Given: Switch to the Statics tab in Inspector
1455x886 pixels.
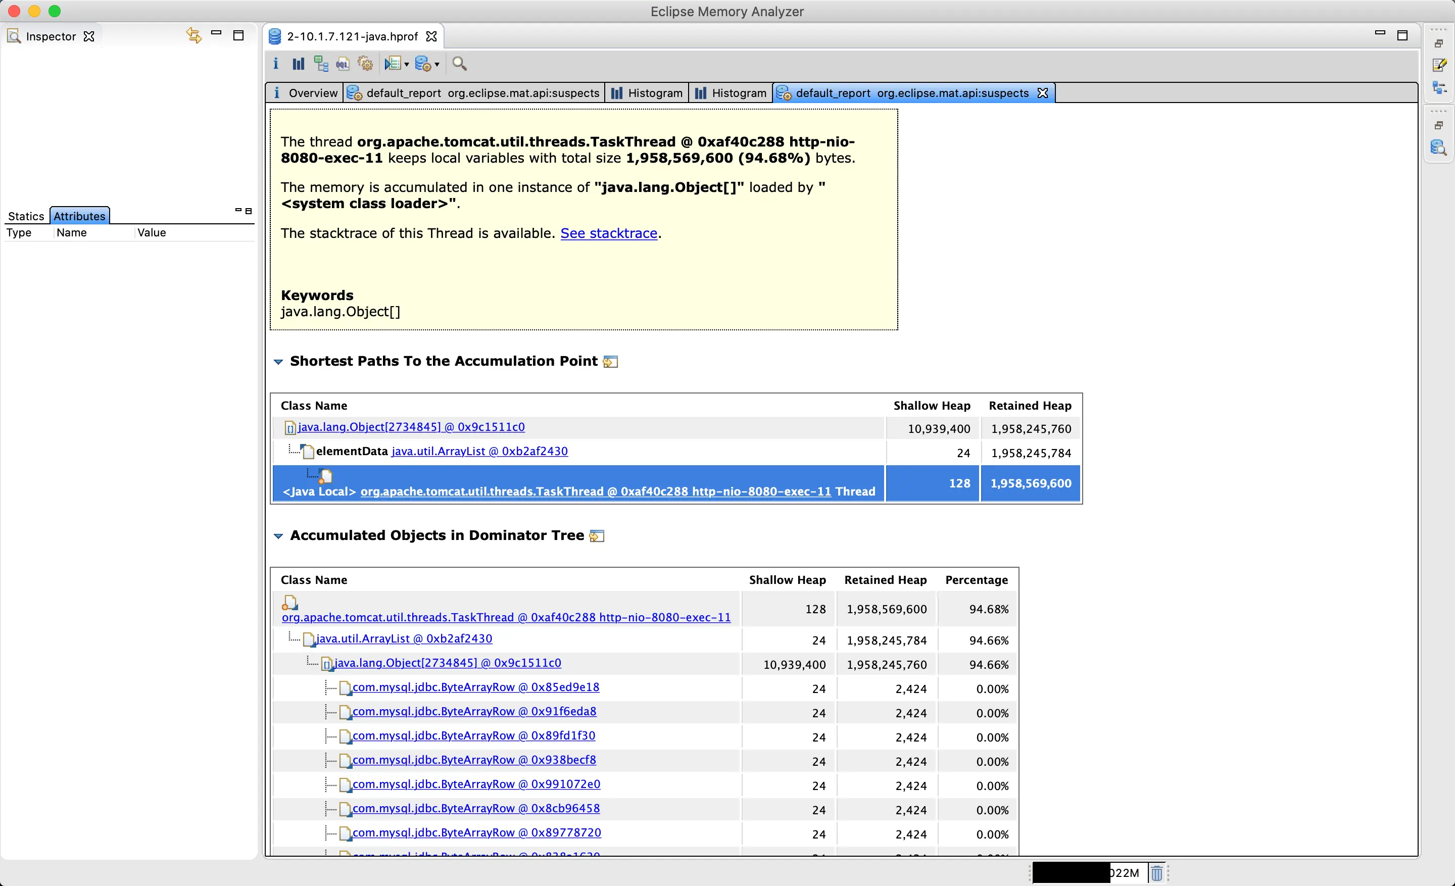Looking at the screenshot, I should [x=26, y=216].
